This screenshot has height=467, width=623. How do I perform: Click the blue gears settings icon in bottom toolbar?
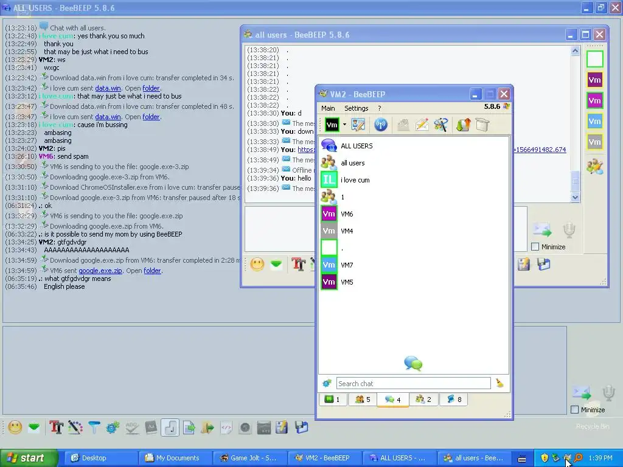point(113,427)
